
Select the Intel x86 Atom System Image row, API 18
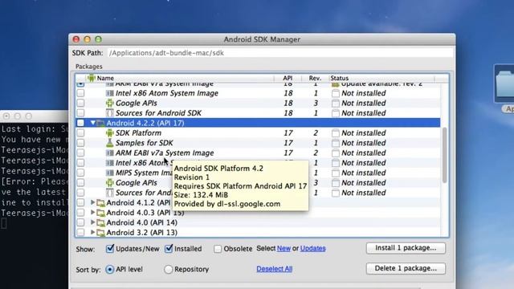click(x=258, y=93)
